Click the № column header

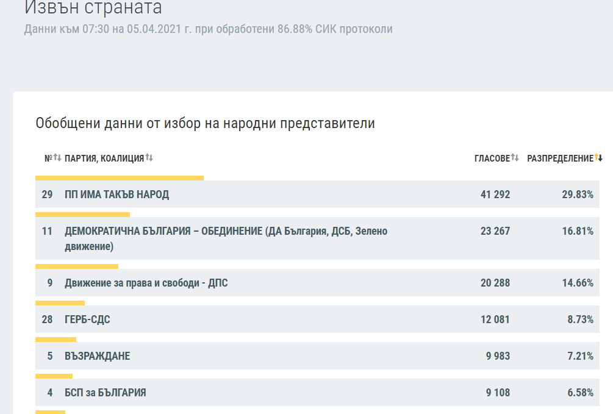48,159
